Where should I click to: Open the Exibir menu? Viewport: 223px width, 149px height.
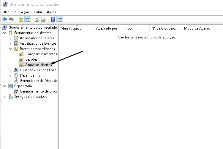[38, 12]
